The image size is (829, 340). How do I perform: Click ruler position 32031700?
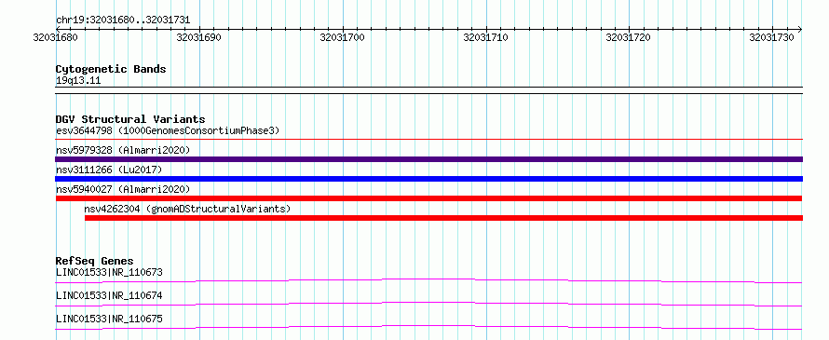[x=342, y=37]
